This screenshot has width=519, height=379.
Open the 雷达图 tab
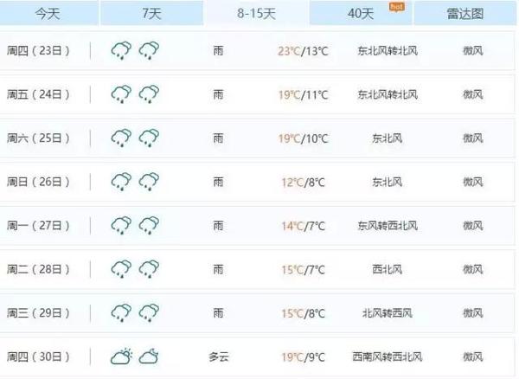point(465,13)
